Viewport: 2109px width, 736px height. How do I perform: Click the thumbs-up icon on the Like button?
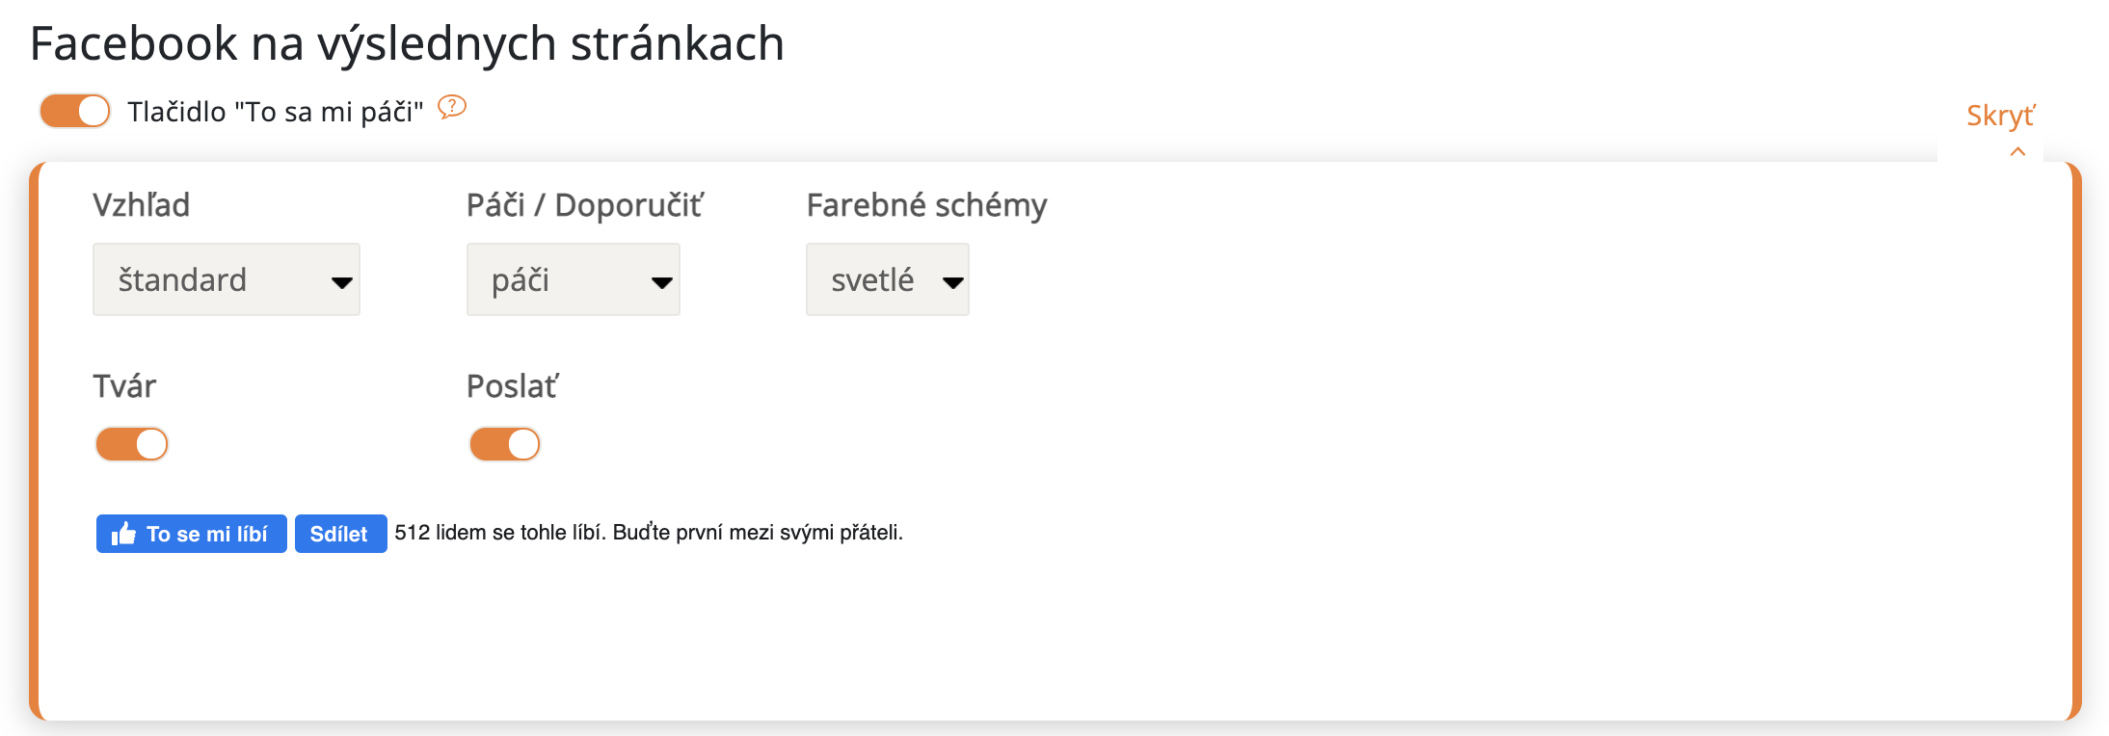tap(123, 534)
